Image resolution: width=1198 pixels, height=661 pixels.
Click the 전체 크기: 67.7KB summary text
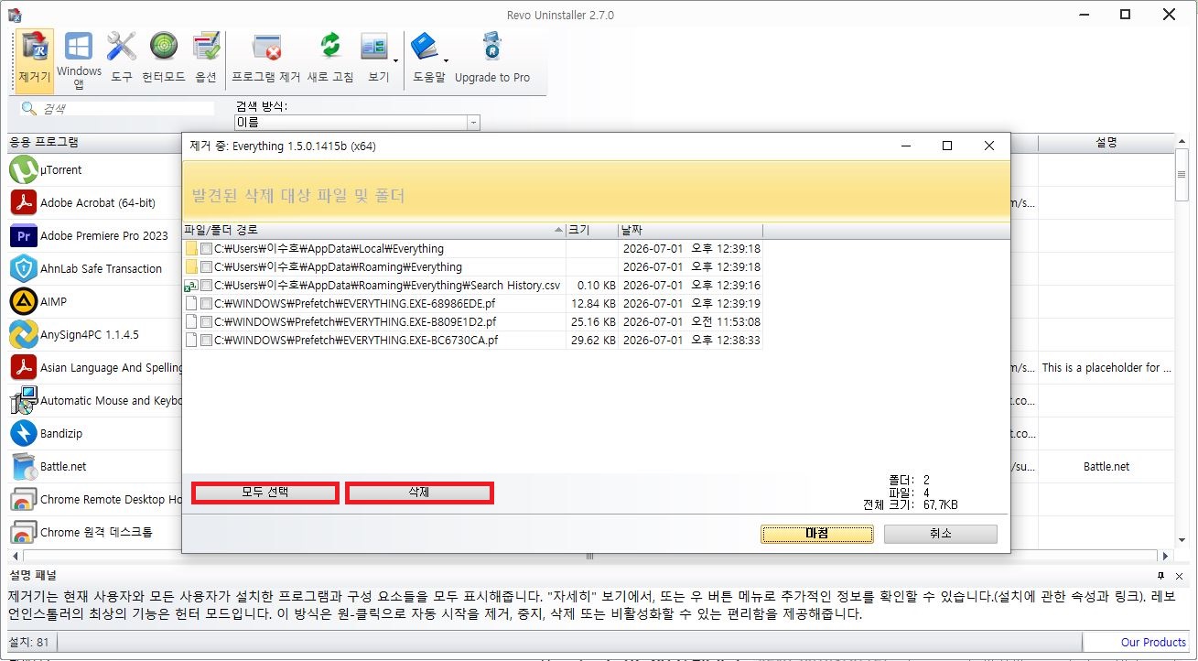click(x=910, y=505)
